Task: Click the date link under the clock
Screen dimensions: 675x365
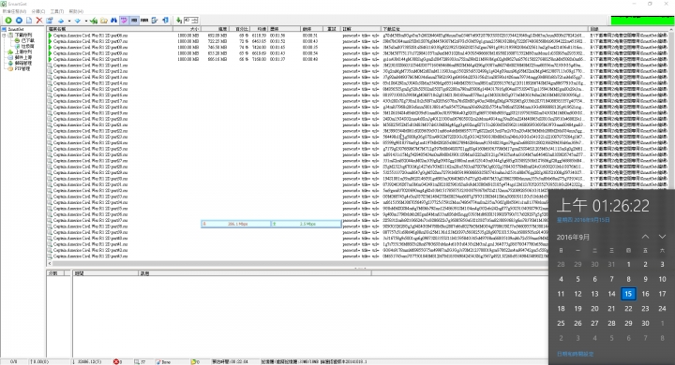Action: (x=583, y=220)
